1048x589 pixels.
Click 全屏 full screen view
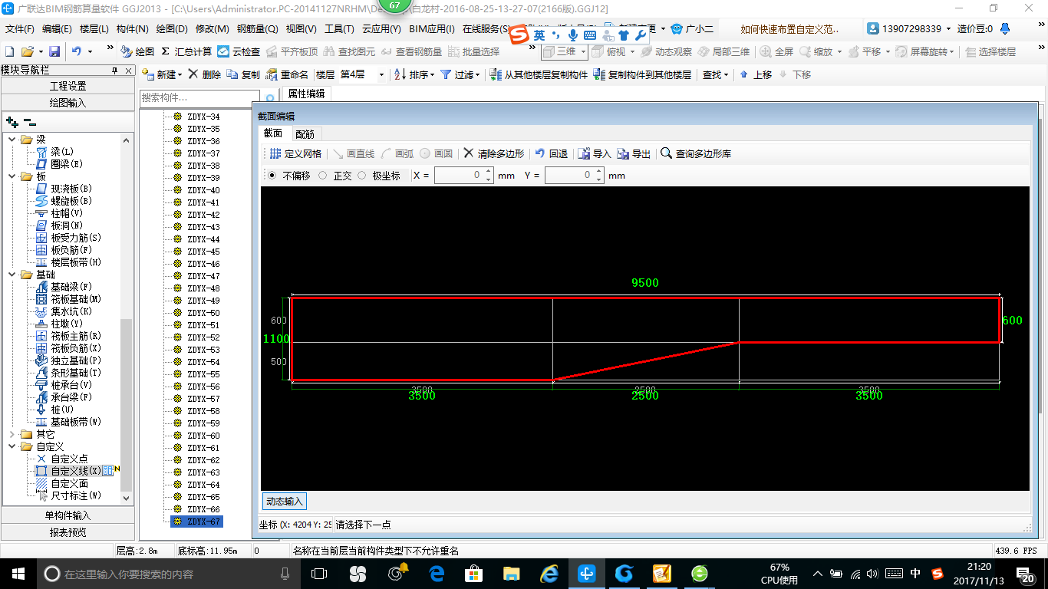[776, 51]
